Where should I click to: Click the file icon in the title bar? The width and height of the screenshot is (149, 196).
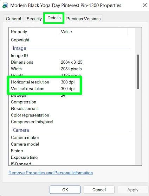point(5,6)
